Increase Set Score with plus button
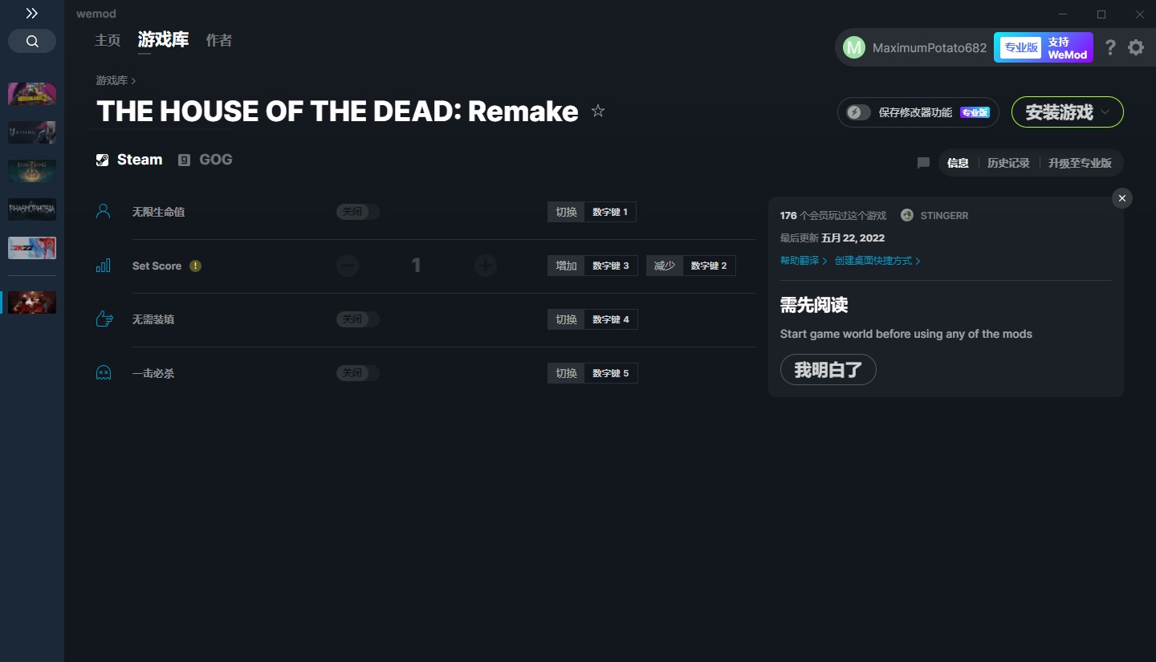The height and width of the screenshot is (662, 1156). 485,266
